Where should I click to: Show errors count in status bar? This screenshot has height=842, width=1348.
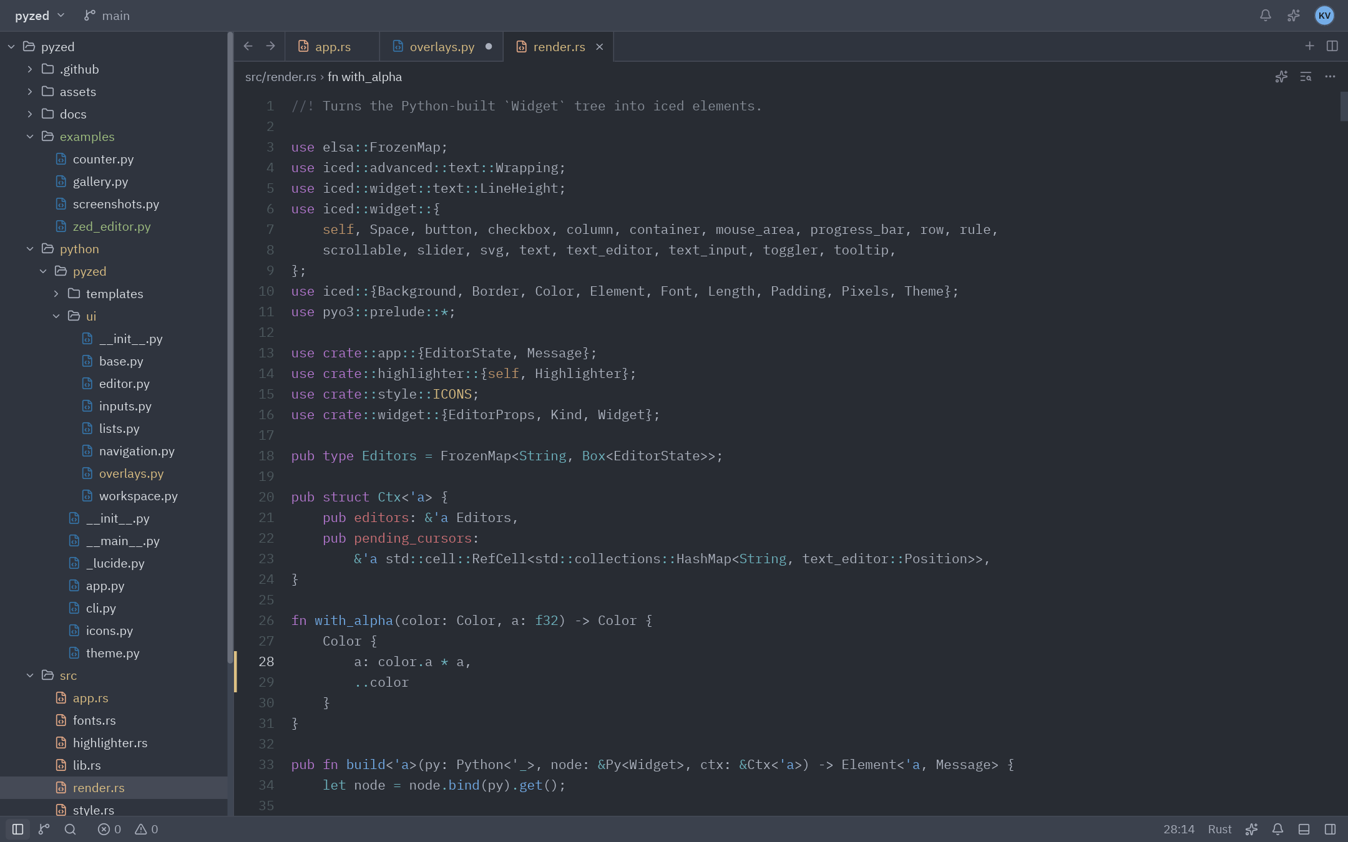point(109,829)
